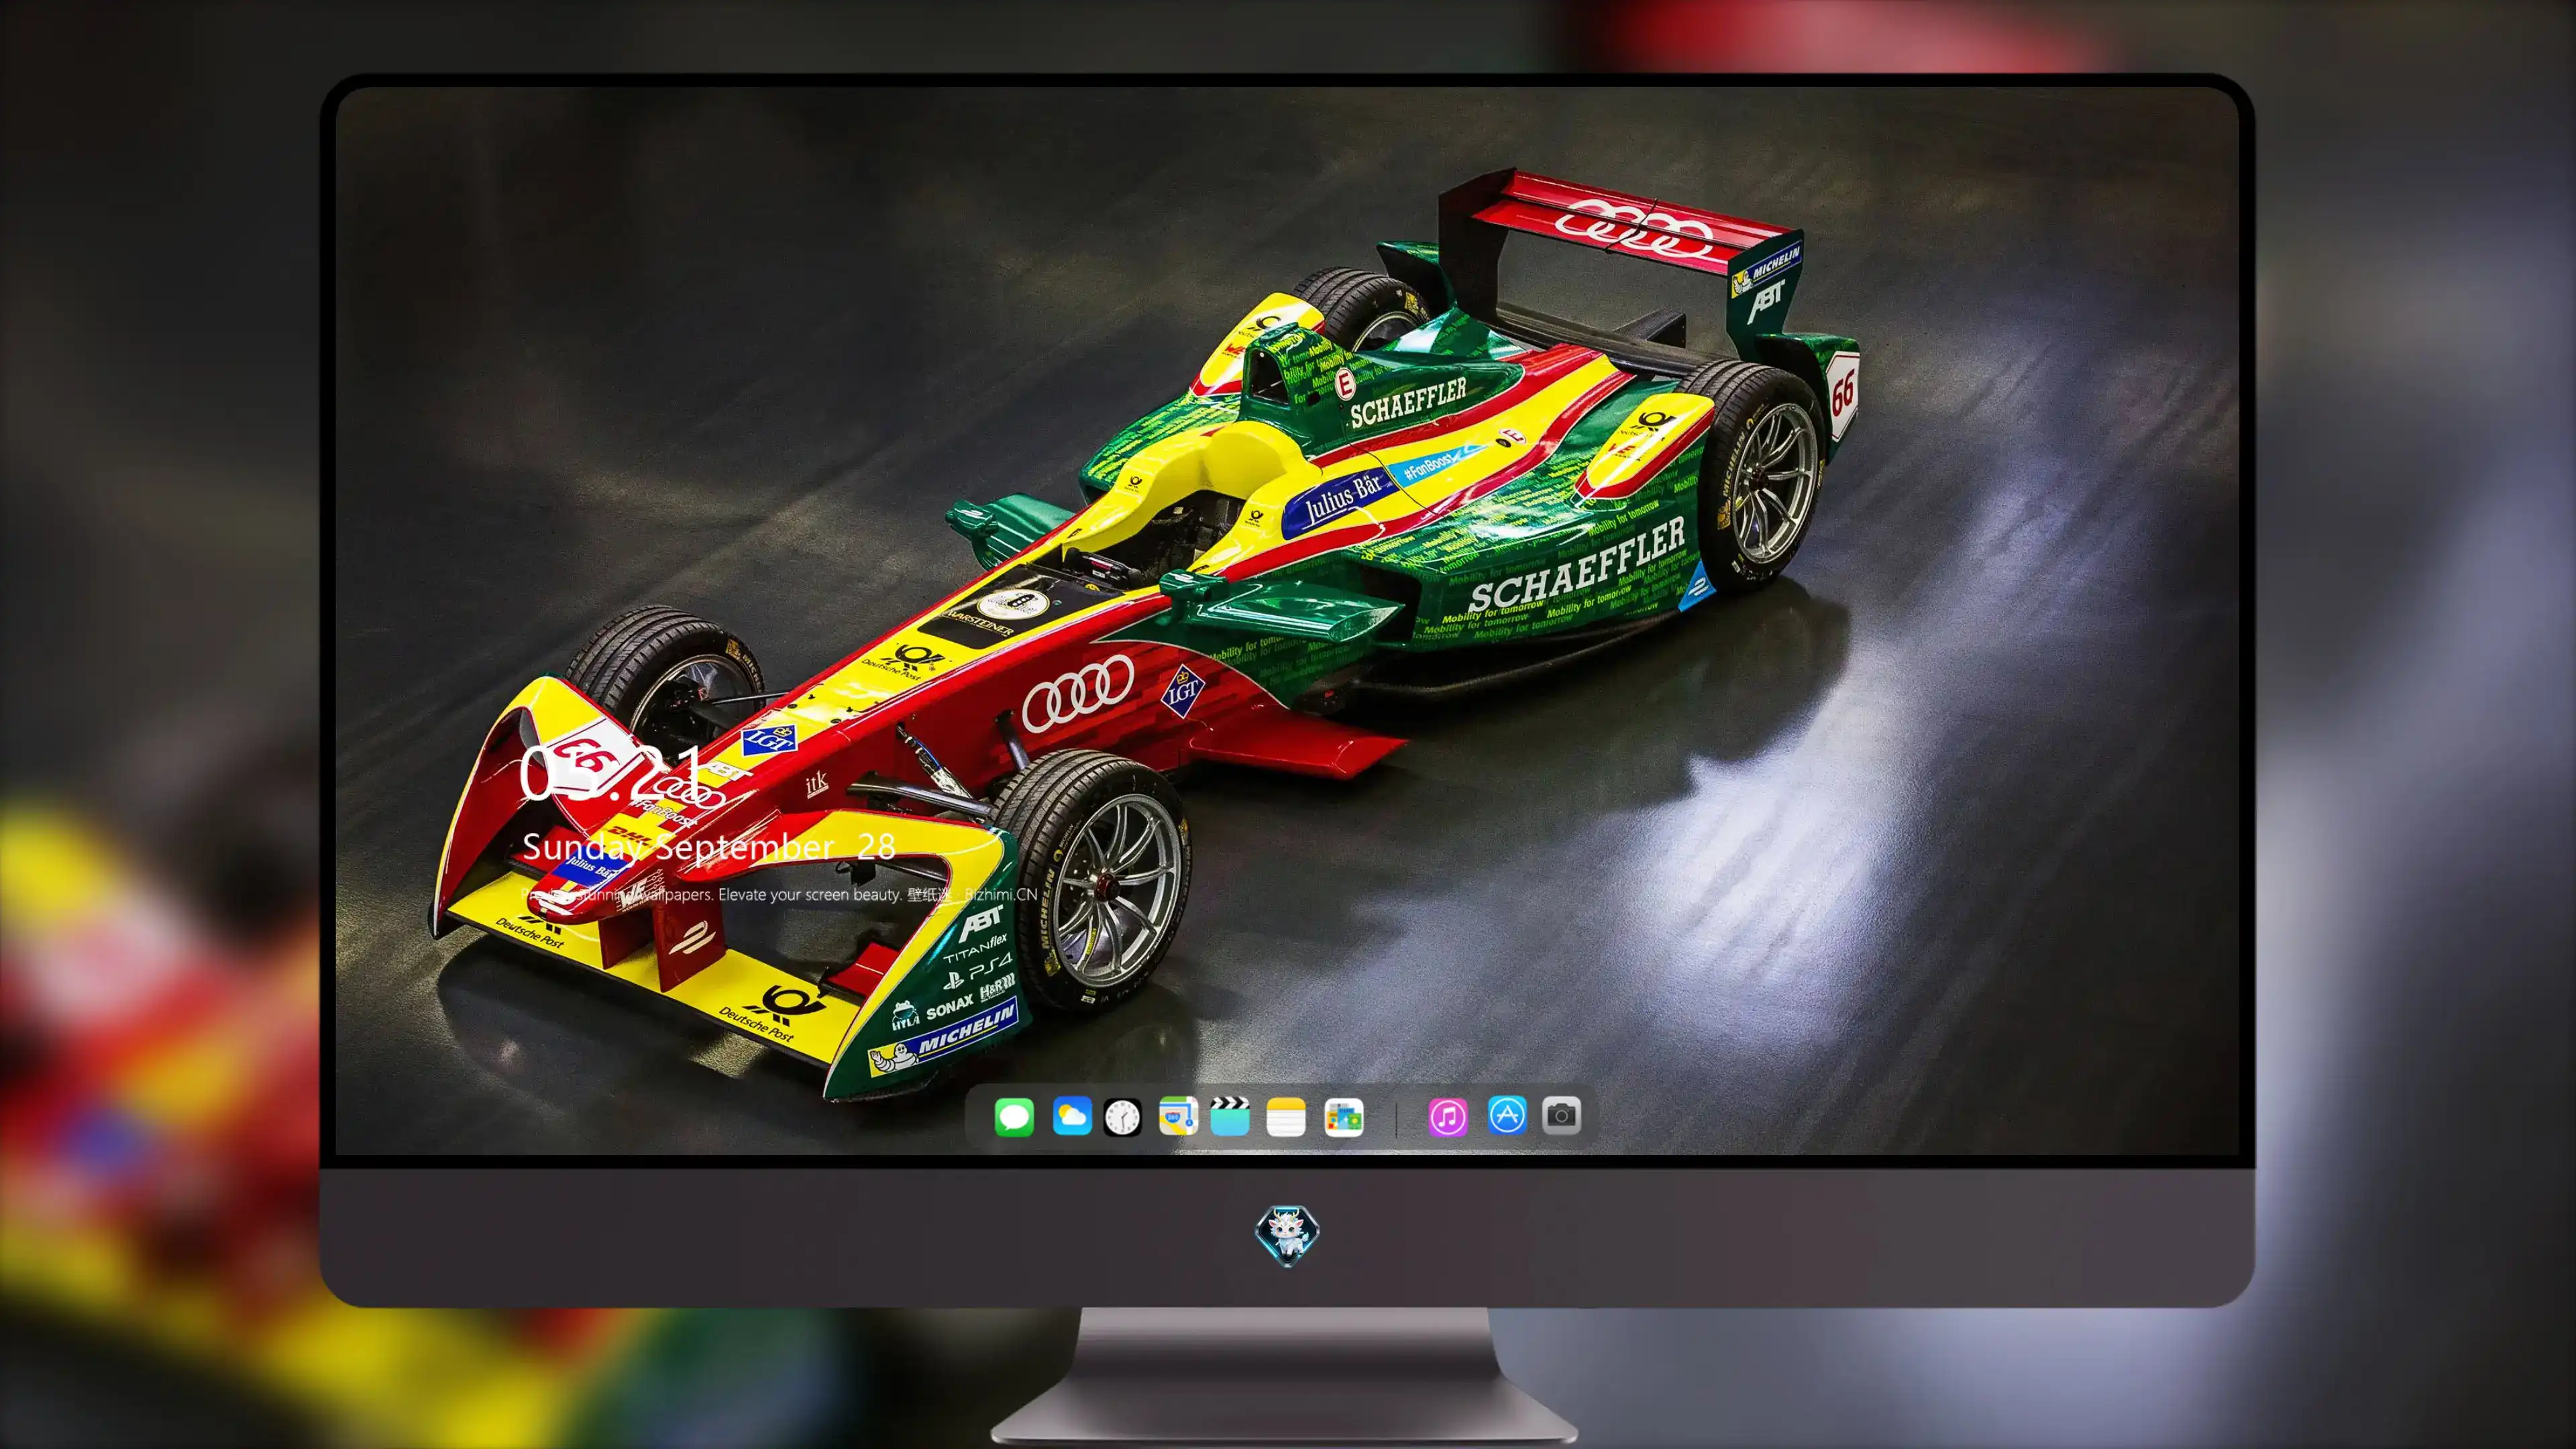Screen dimensions: 2576x1449
Task: Open the Maps app in the dock
Action: [1178, 1116]
